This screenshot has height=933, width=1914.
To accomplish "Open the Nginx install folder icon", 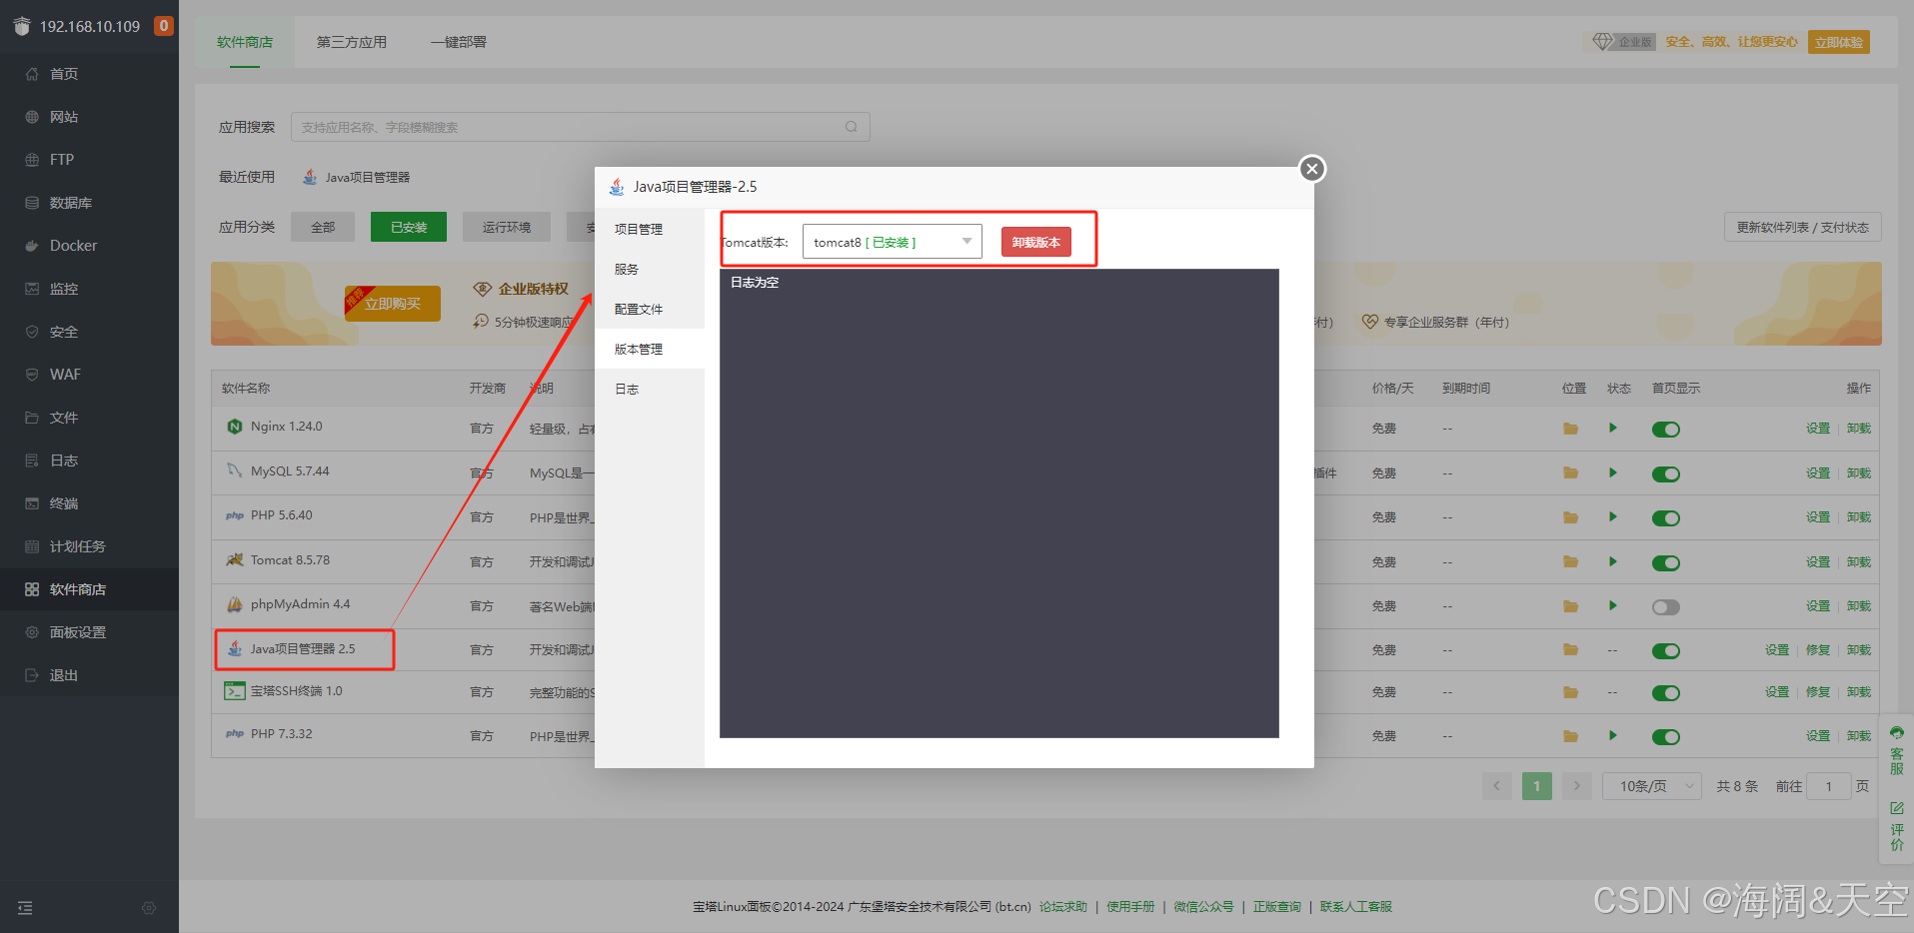I will coord(1569,428).
